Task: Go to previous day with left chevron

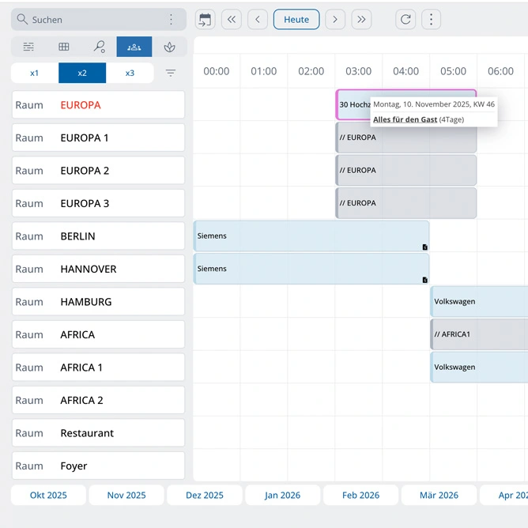Action: pyautogui.click(x=258, y=20)
